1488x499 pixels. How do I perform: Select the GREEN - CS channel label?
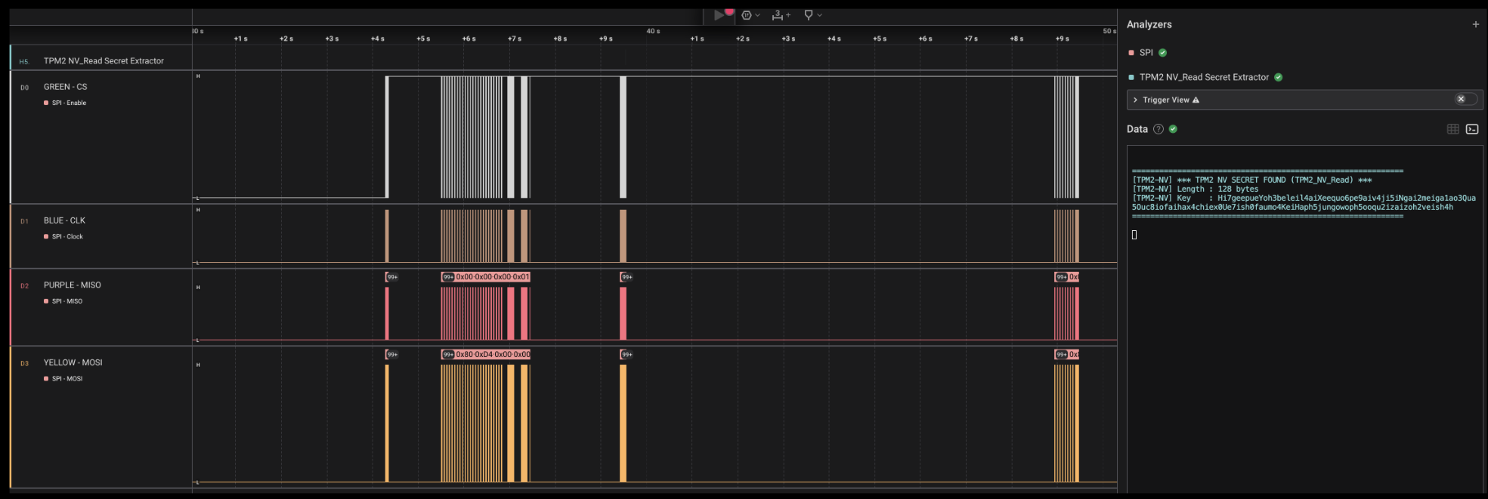coord(65,87)
